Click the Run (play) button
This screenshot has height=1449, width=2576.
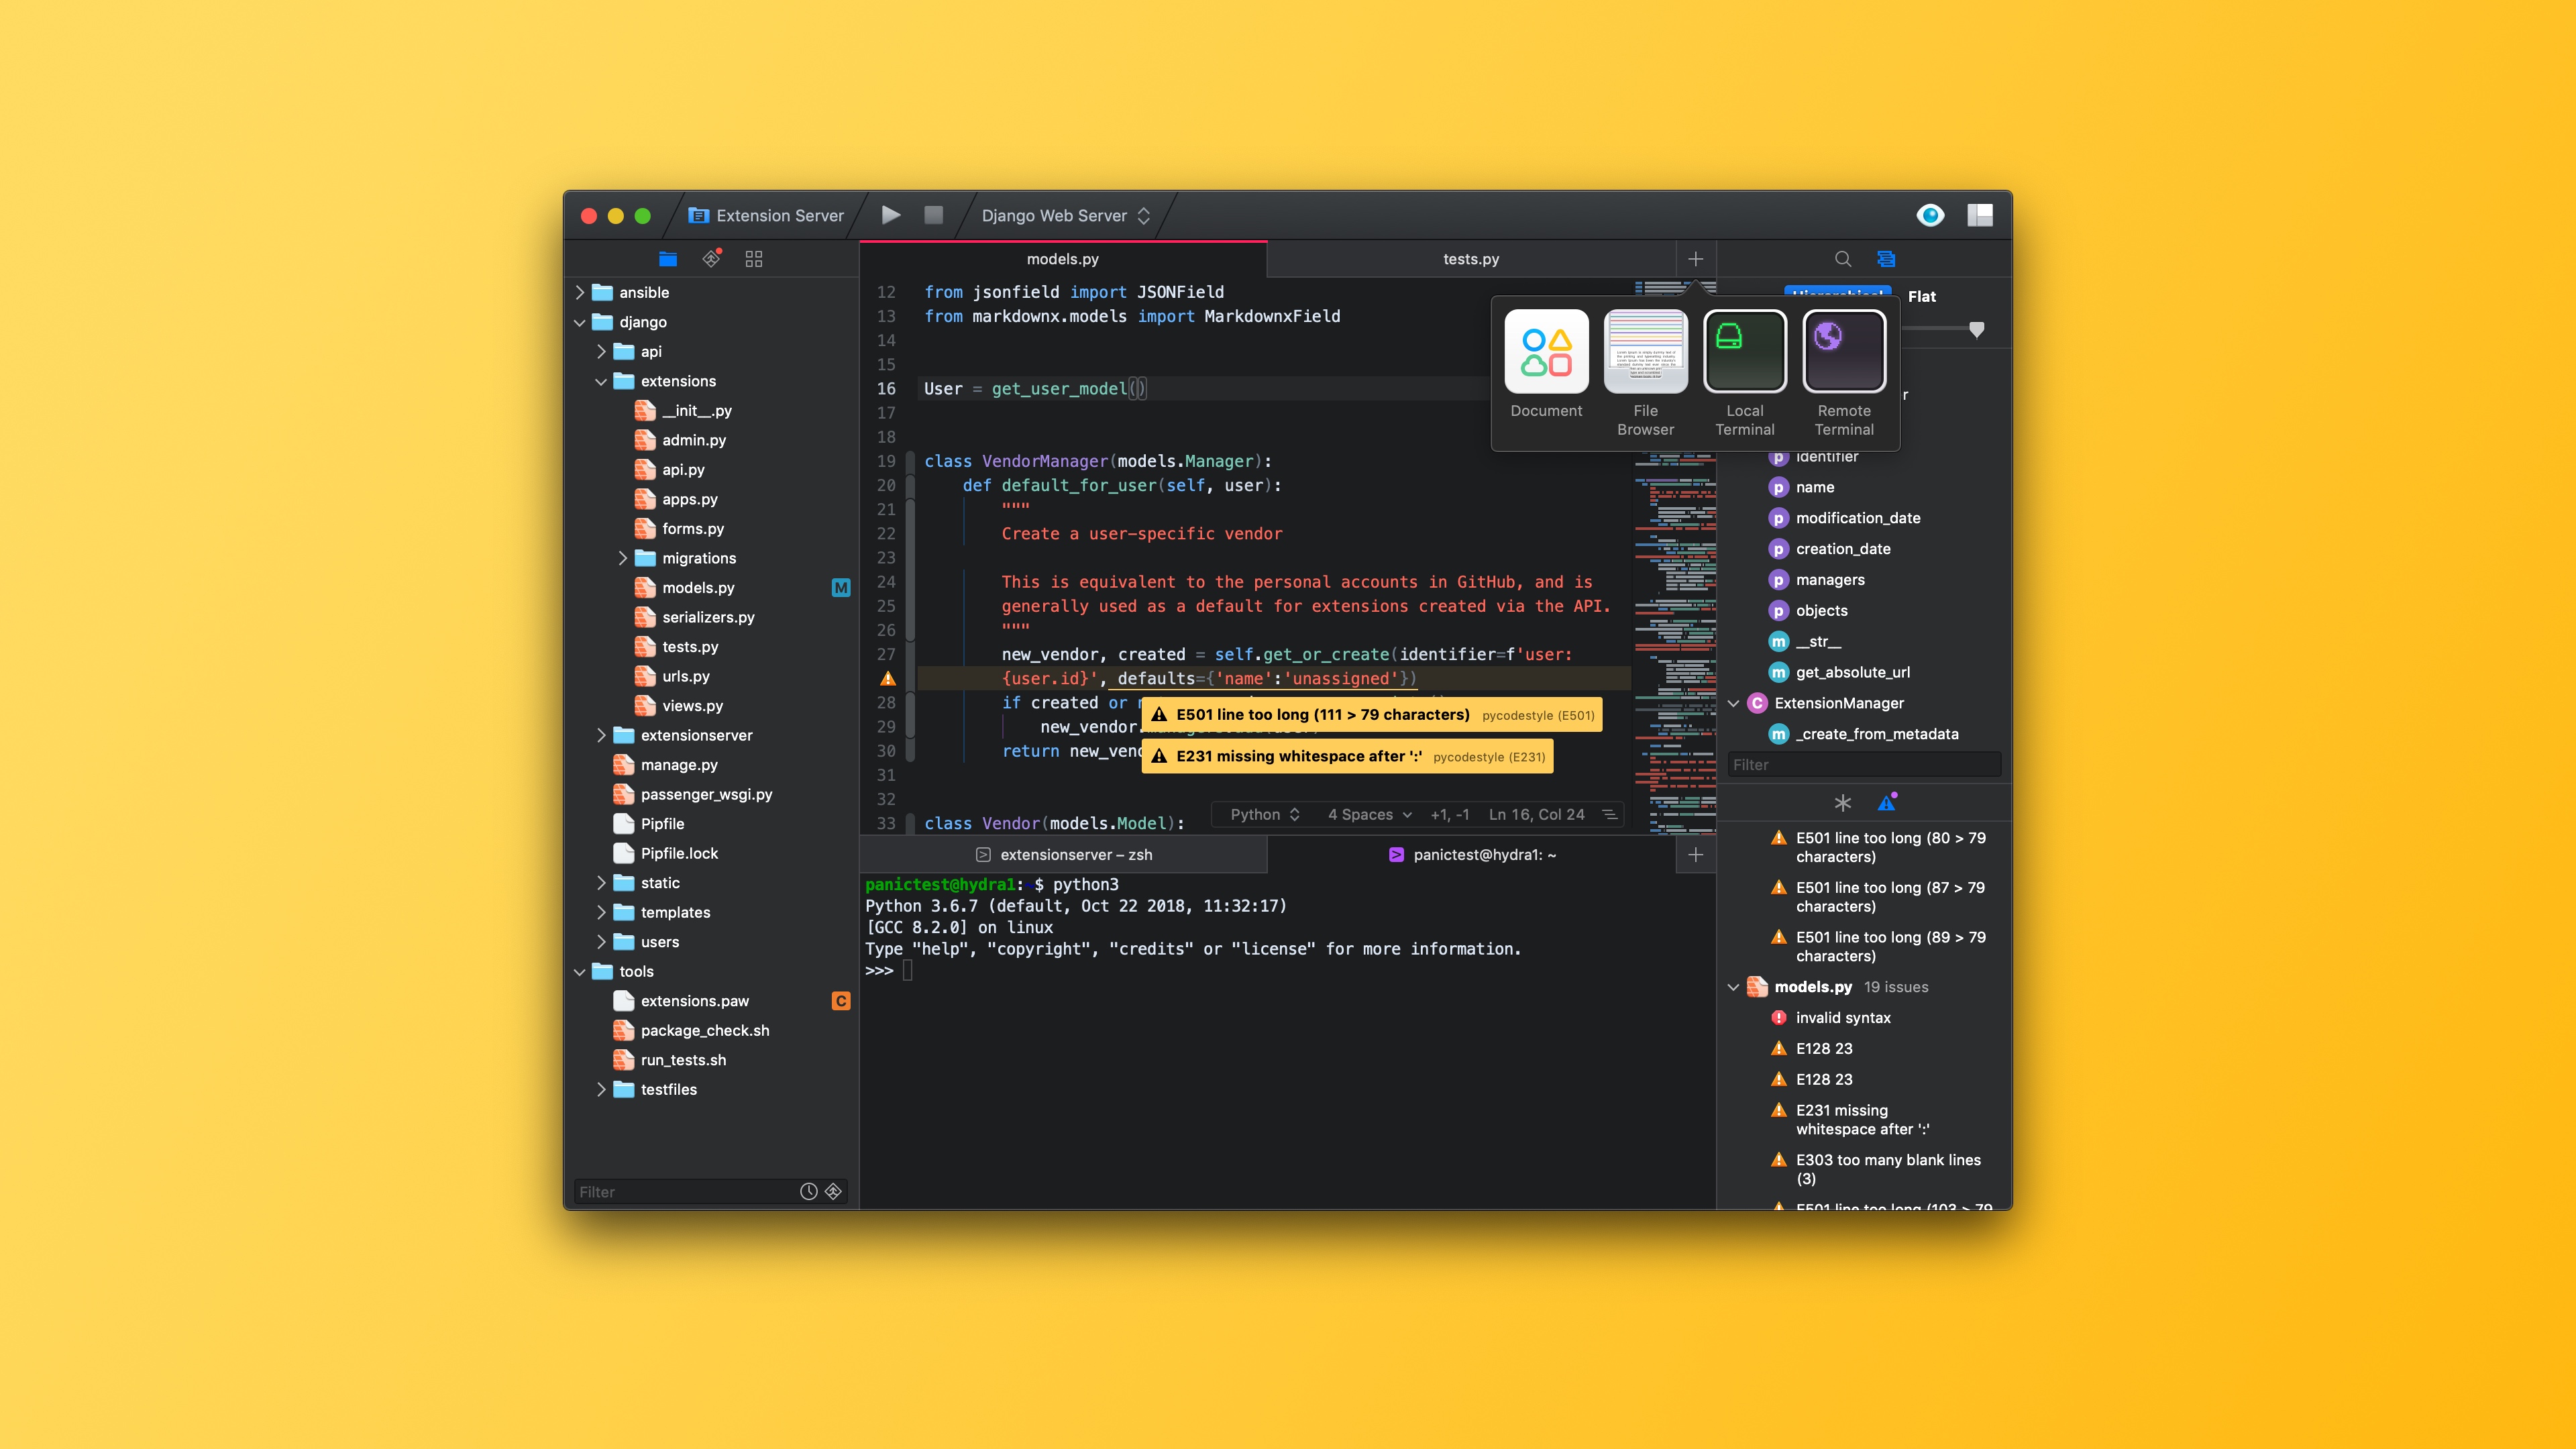point(890,215)
